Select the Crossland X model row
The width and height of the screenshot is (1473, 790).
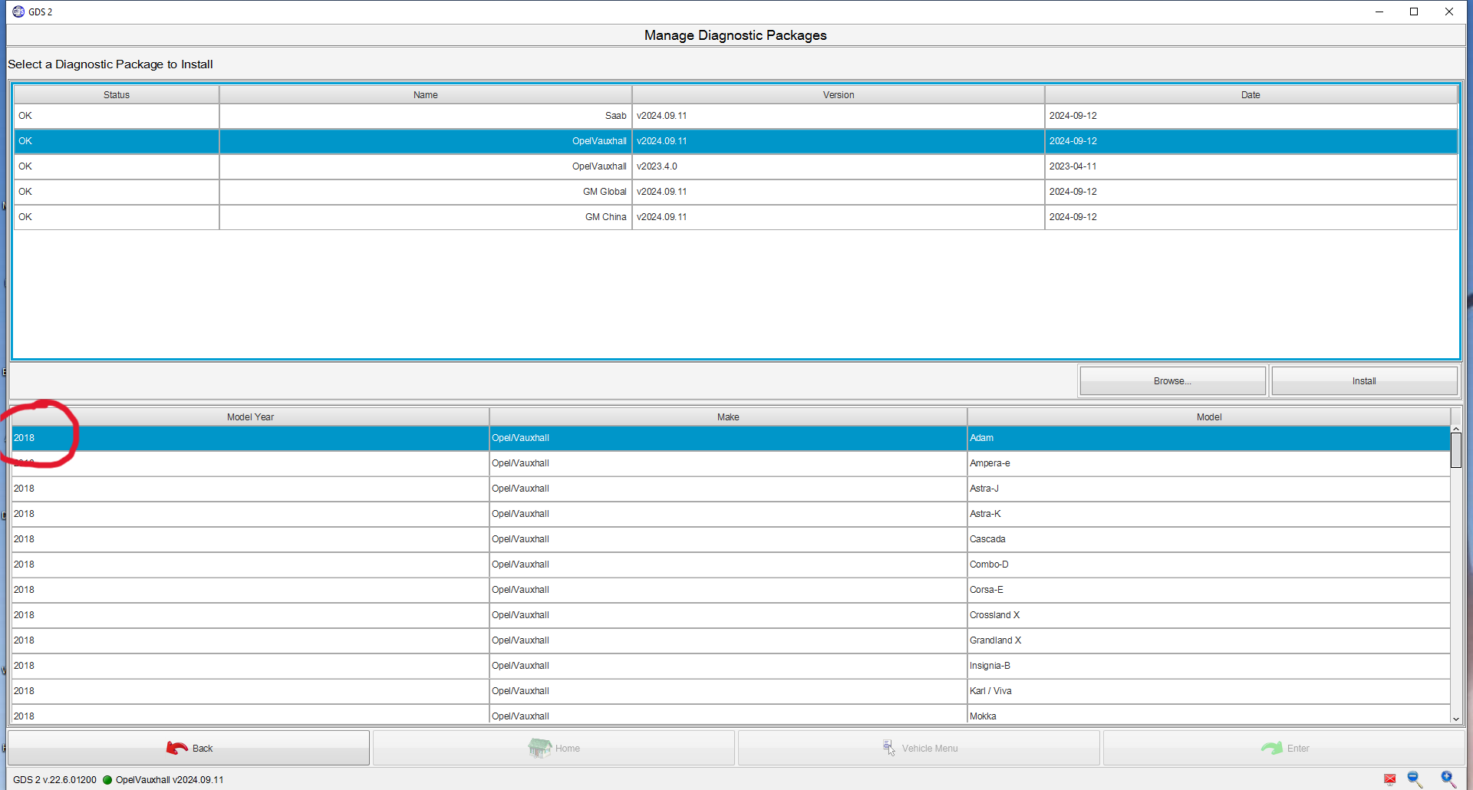pyautogui.click(x=731, y=615)
